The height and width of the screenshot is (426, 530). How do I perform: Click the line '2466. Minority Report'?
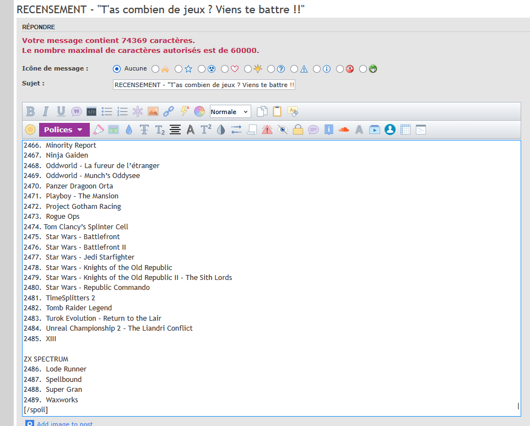60,145
